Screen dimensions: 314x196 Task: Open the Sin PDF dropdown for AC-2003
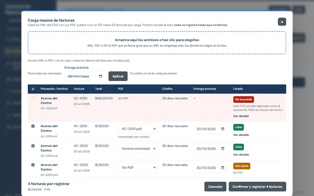point(137,168)
